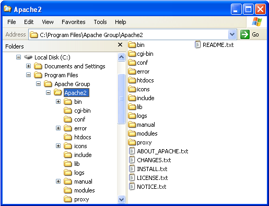Select htdocs folder icon in right pane
This screenshot has height=206, width=269.
132,80
